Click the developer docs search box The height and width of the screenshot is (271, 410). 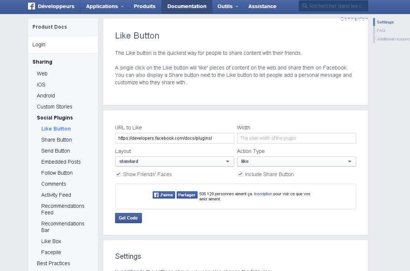pyautogui.click(x=333, y=6)
